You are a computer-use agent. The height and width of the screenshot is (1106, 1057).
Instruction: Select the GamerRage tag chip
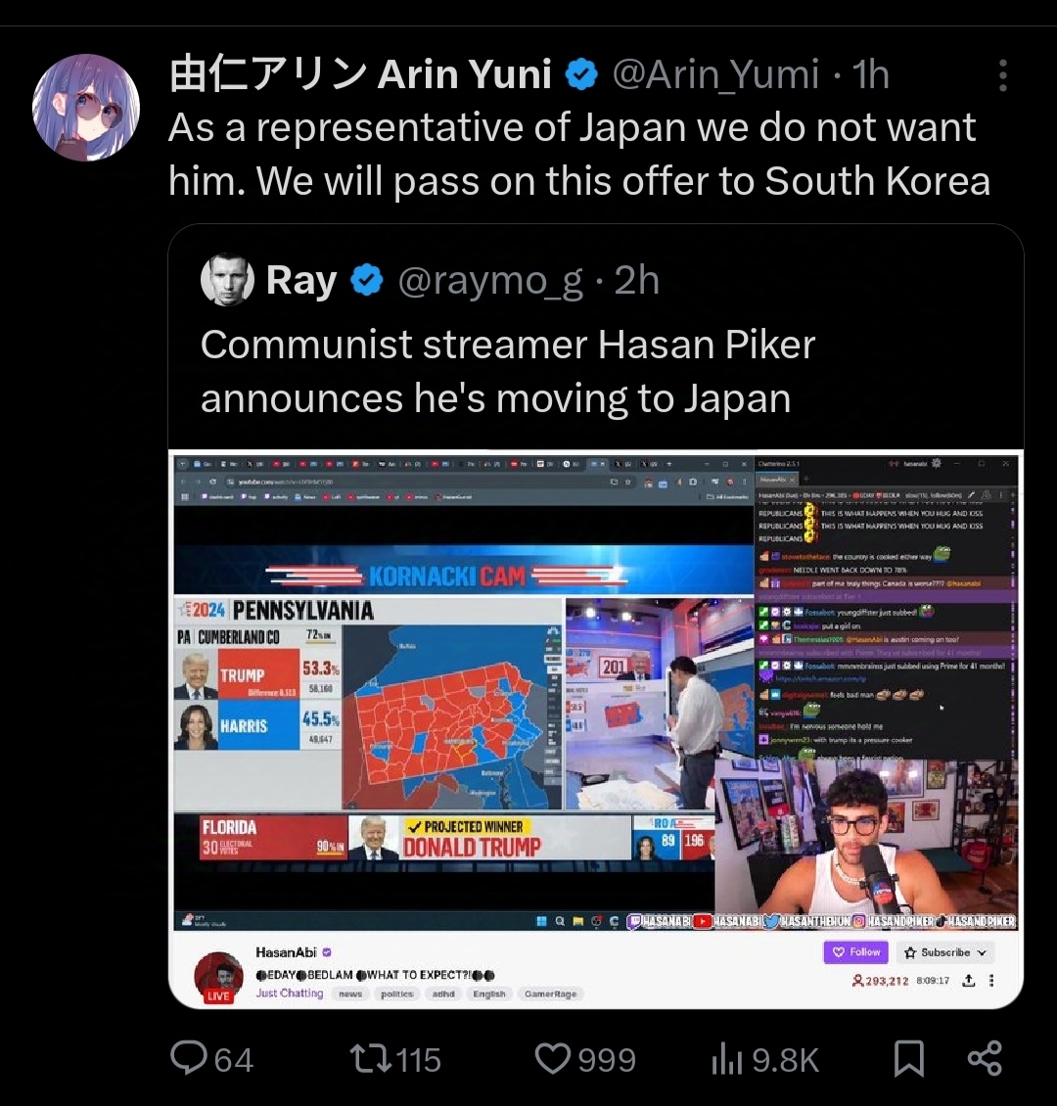coord(551,993)
